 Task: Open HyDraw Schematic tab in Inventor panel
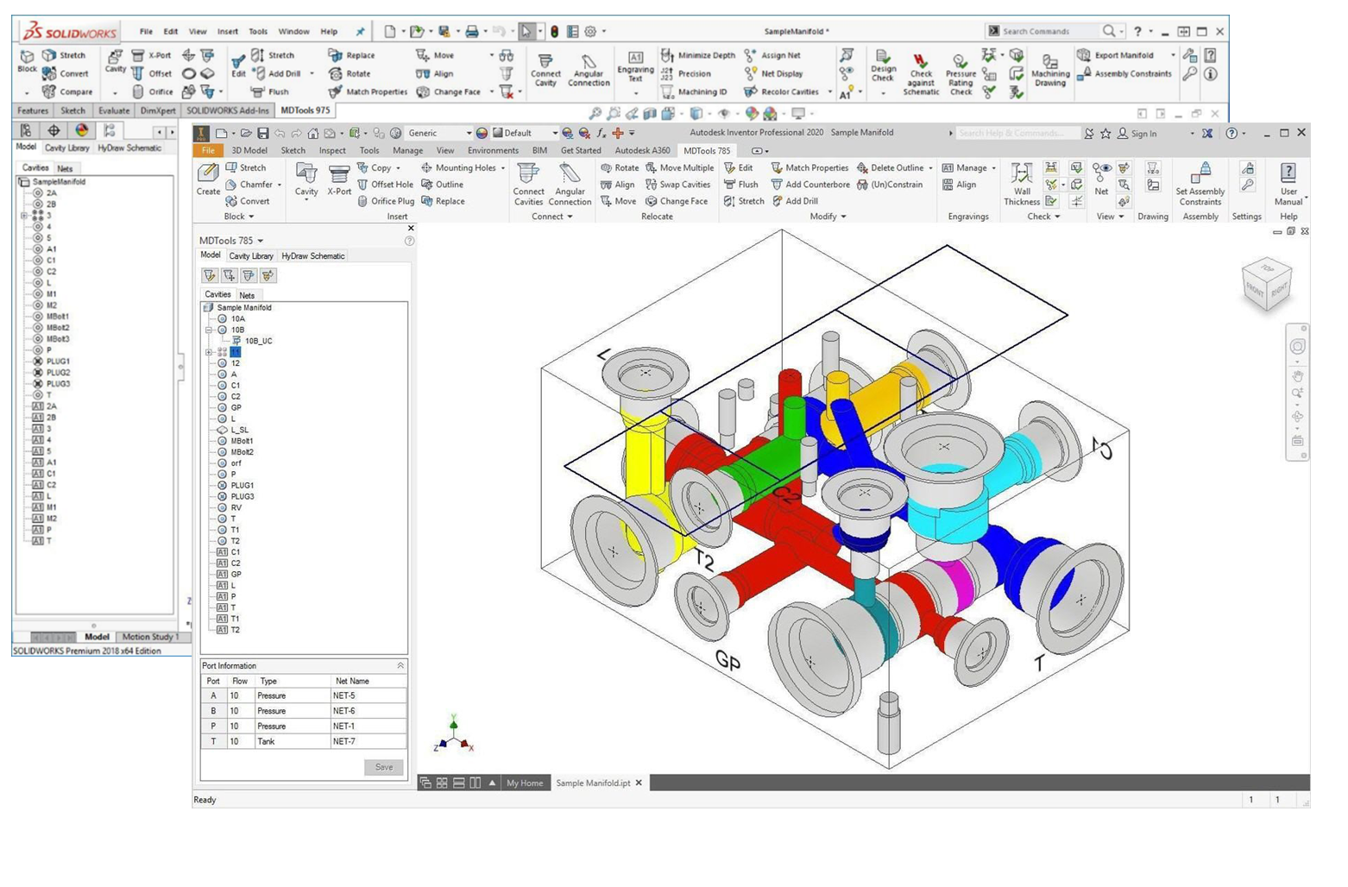313,256
